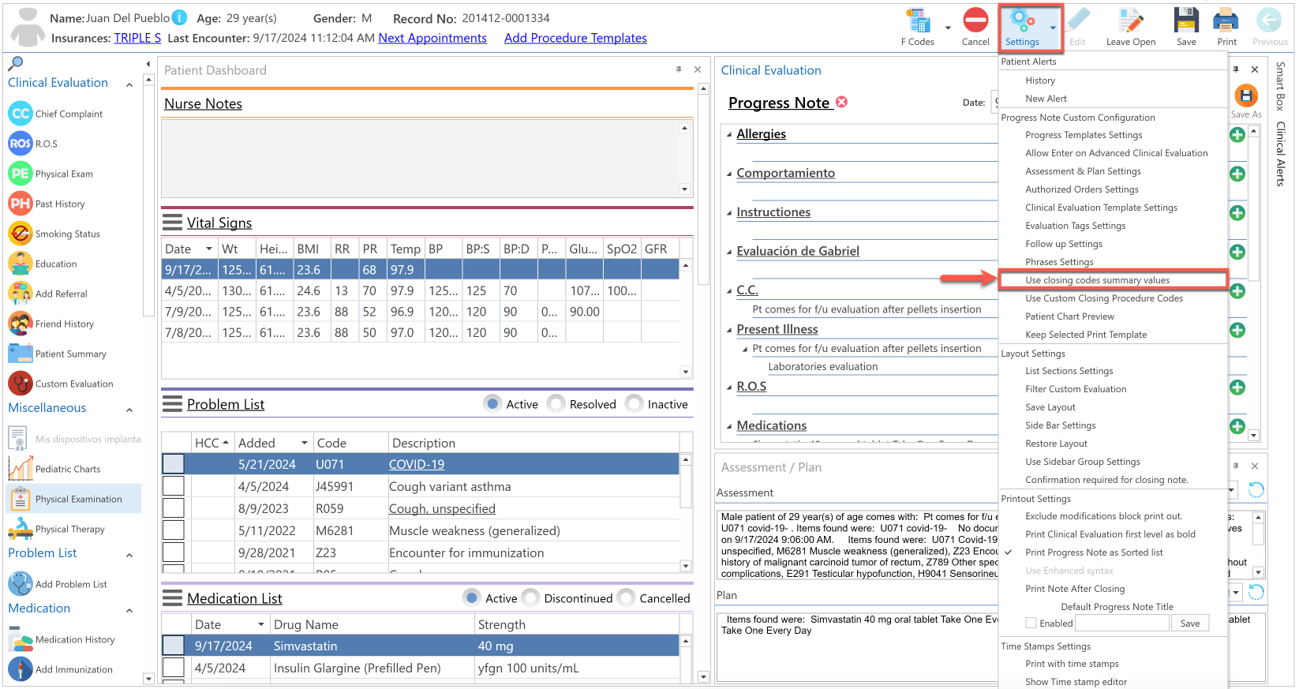Screen dimensions: 1299x689
Task: Open Next Appointments link
Action: click(432, 38)
